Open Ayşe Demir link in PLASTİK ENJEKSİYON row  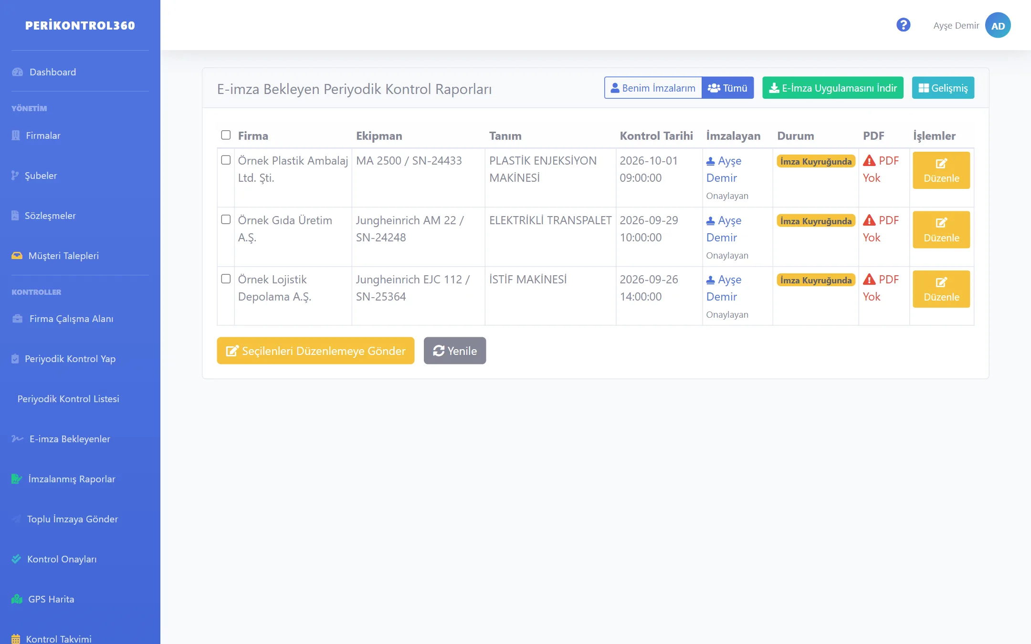724,169
